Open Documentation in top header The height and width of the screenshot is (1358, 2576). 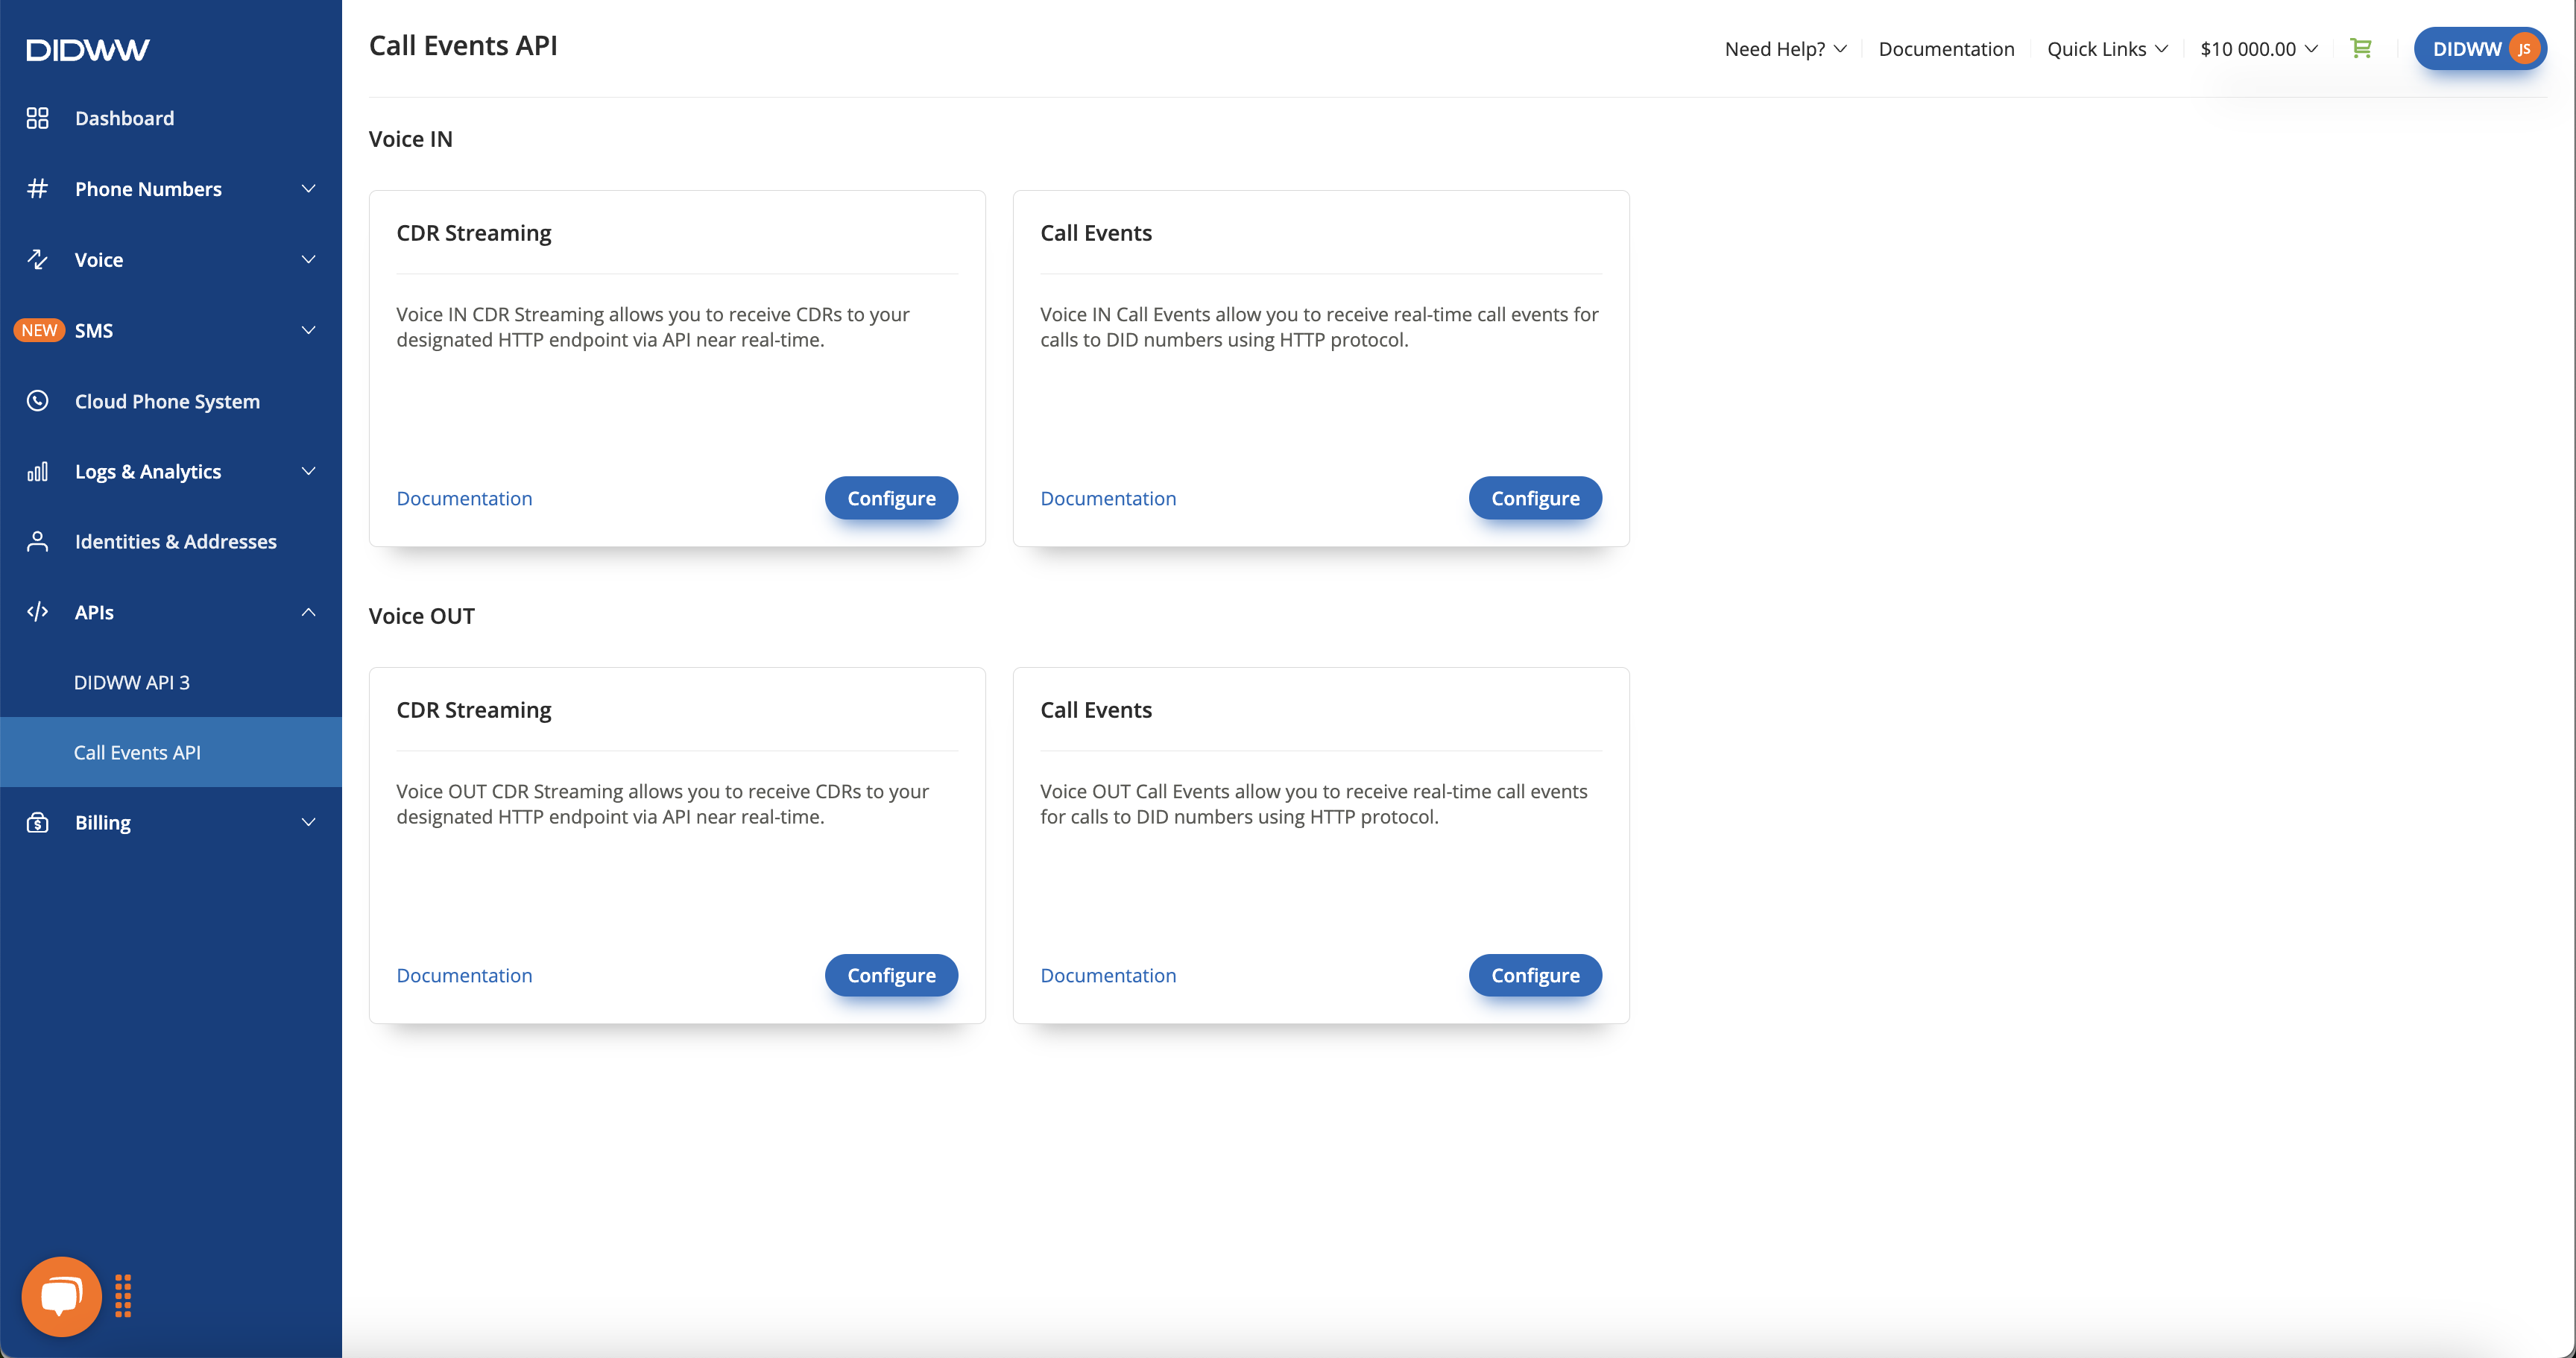1946,49
